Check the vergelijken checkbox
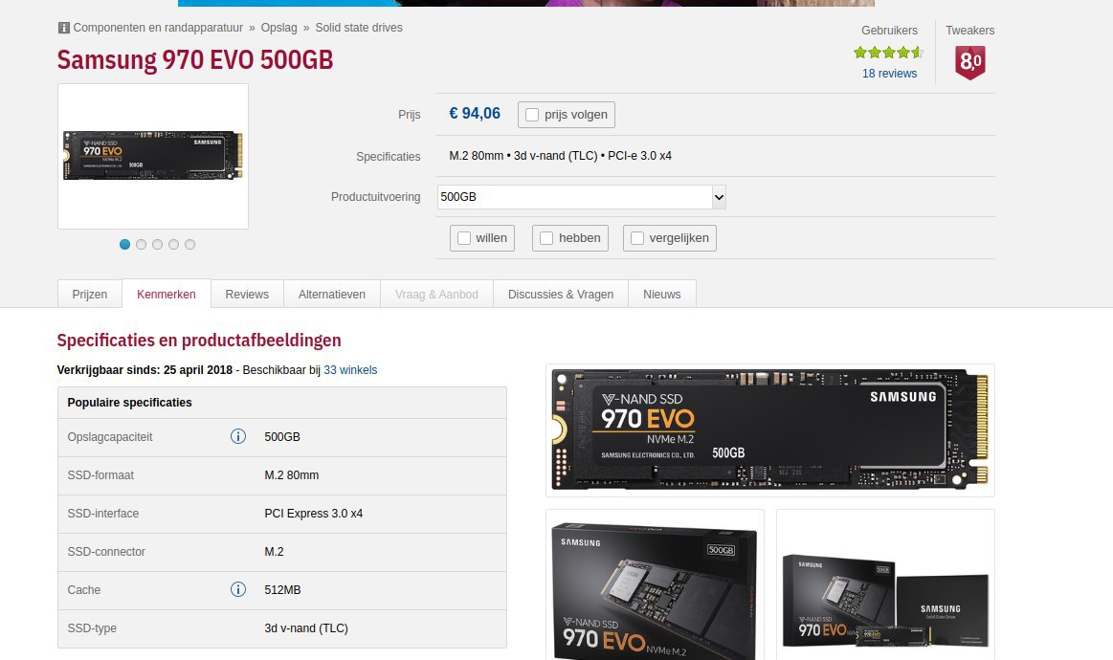Screen dimensions: 1113x660 tap(637, 238)
